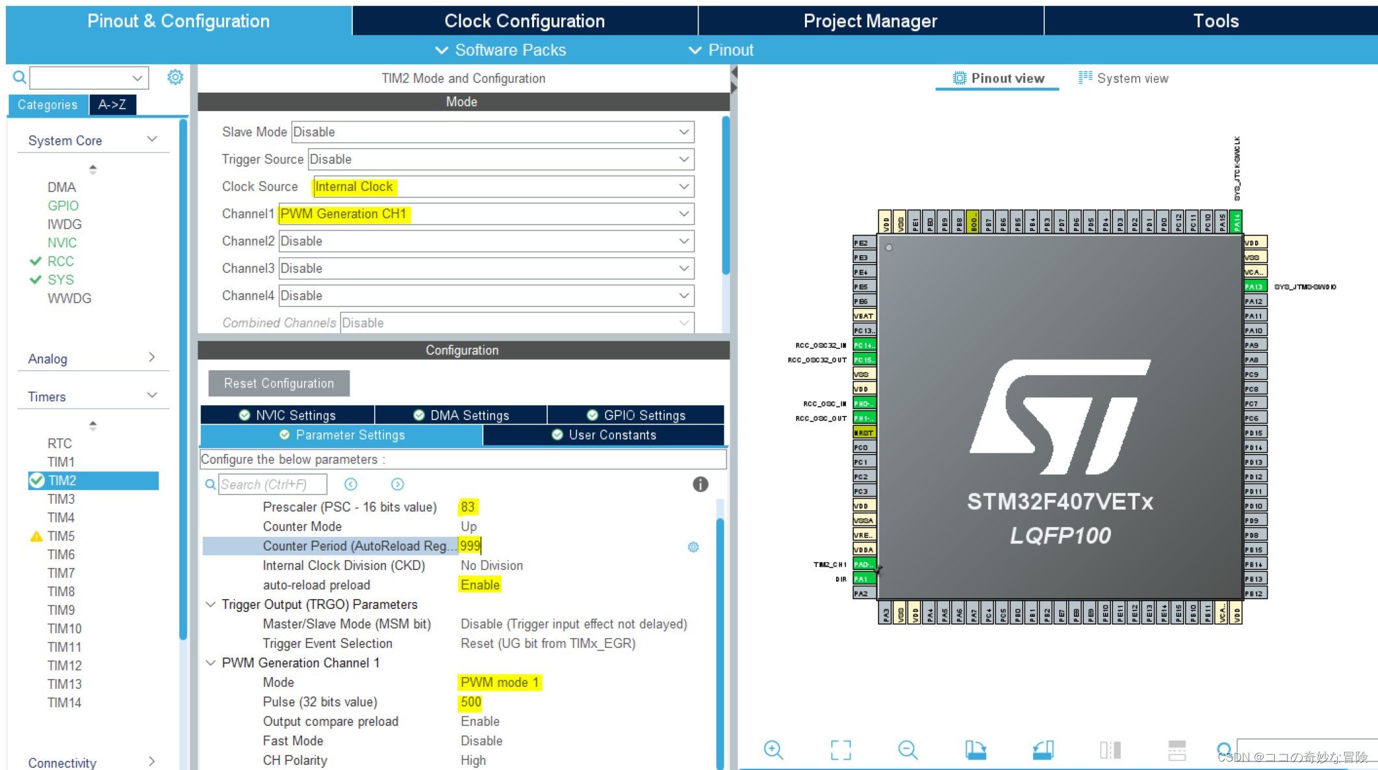Screen dimensions: 1378x770
Task: Click the gear settings icon near search
Action: [175, 77]
